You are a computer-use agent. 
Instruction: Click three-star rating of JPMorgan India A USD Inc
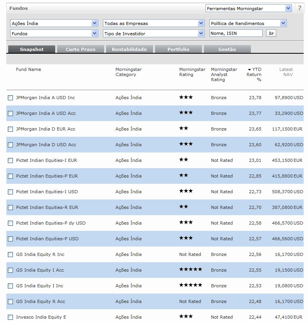click(x=186, y=97)
